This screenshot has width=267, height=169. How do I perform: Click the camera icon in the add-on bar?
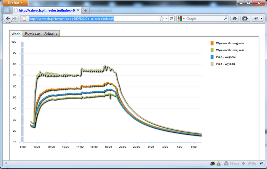coord(212,163)
